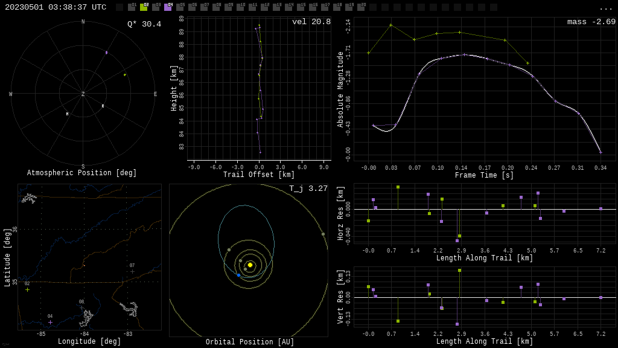Click the yellow Sun in orbital plot
This screenshot has width=618, height=348.
pyautogui.click(x=250, y=265)
